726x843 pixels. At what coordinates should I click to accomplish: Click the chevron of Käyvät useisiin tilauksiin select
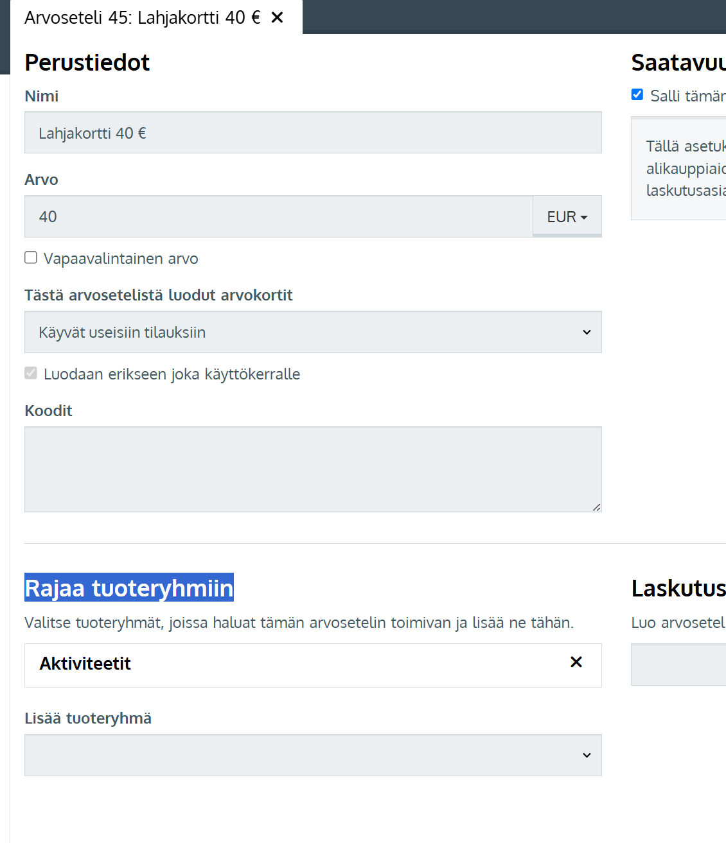[x=587, y=332]
